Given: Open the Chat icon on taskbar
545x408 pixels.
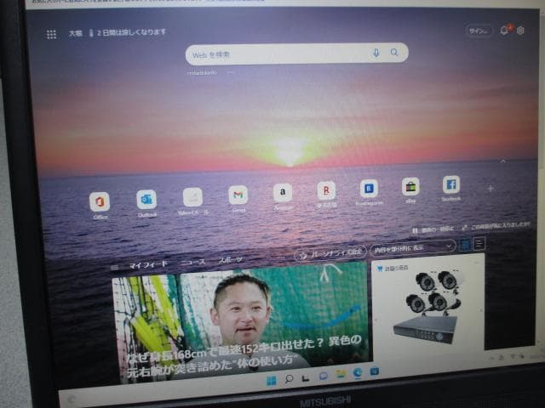Looking at the screenshot, I should point(324,376).
